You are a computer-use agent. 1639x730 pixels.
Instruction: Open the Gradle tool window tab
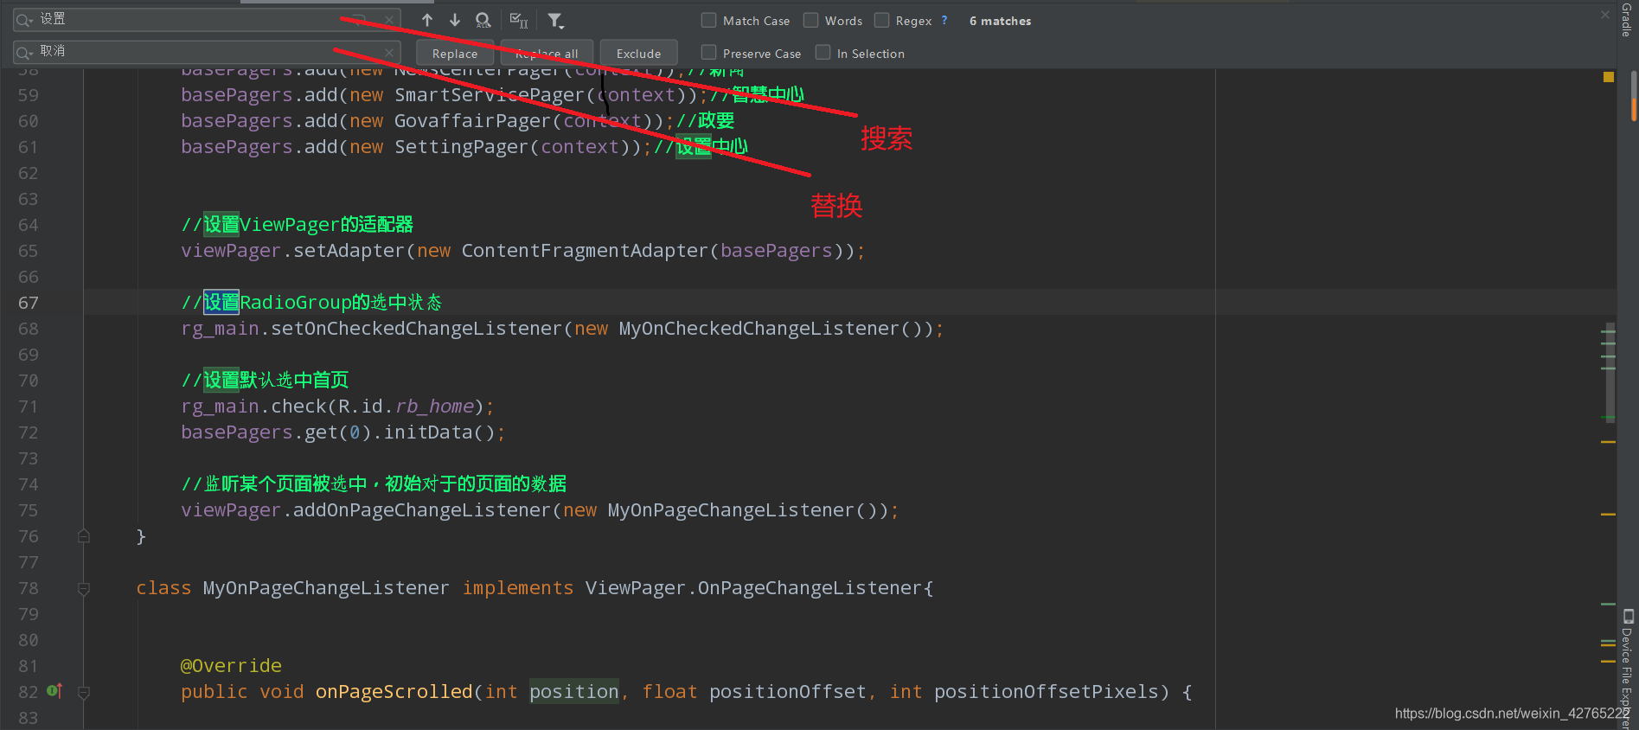pyautogui.click(x=1627, y=20)
